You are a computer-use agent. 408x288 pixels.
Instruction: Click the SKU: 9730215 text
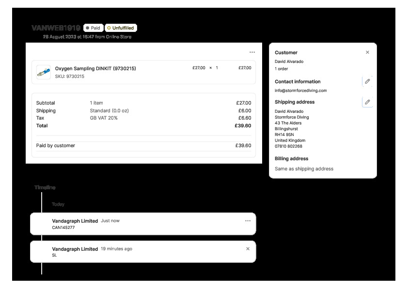tap(70, 76)
